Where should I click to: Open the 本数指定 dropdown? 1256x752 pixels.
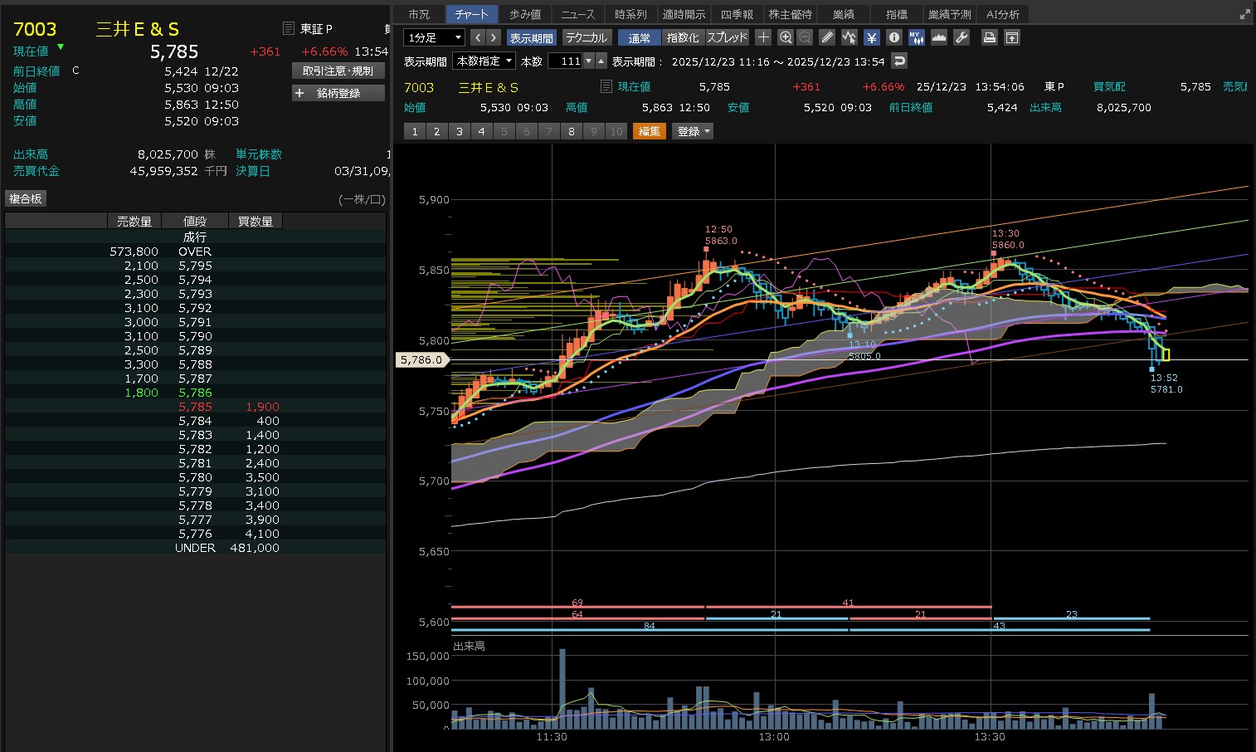[x=484, y=61]
